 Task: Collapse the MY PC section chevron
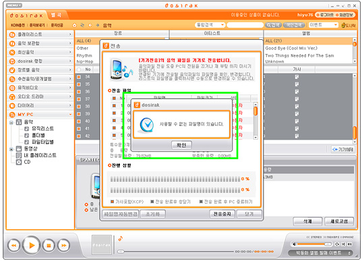pyautogui.click(x=70, y=115)
